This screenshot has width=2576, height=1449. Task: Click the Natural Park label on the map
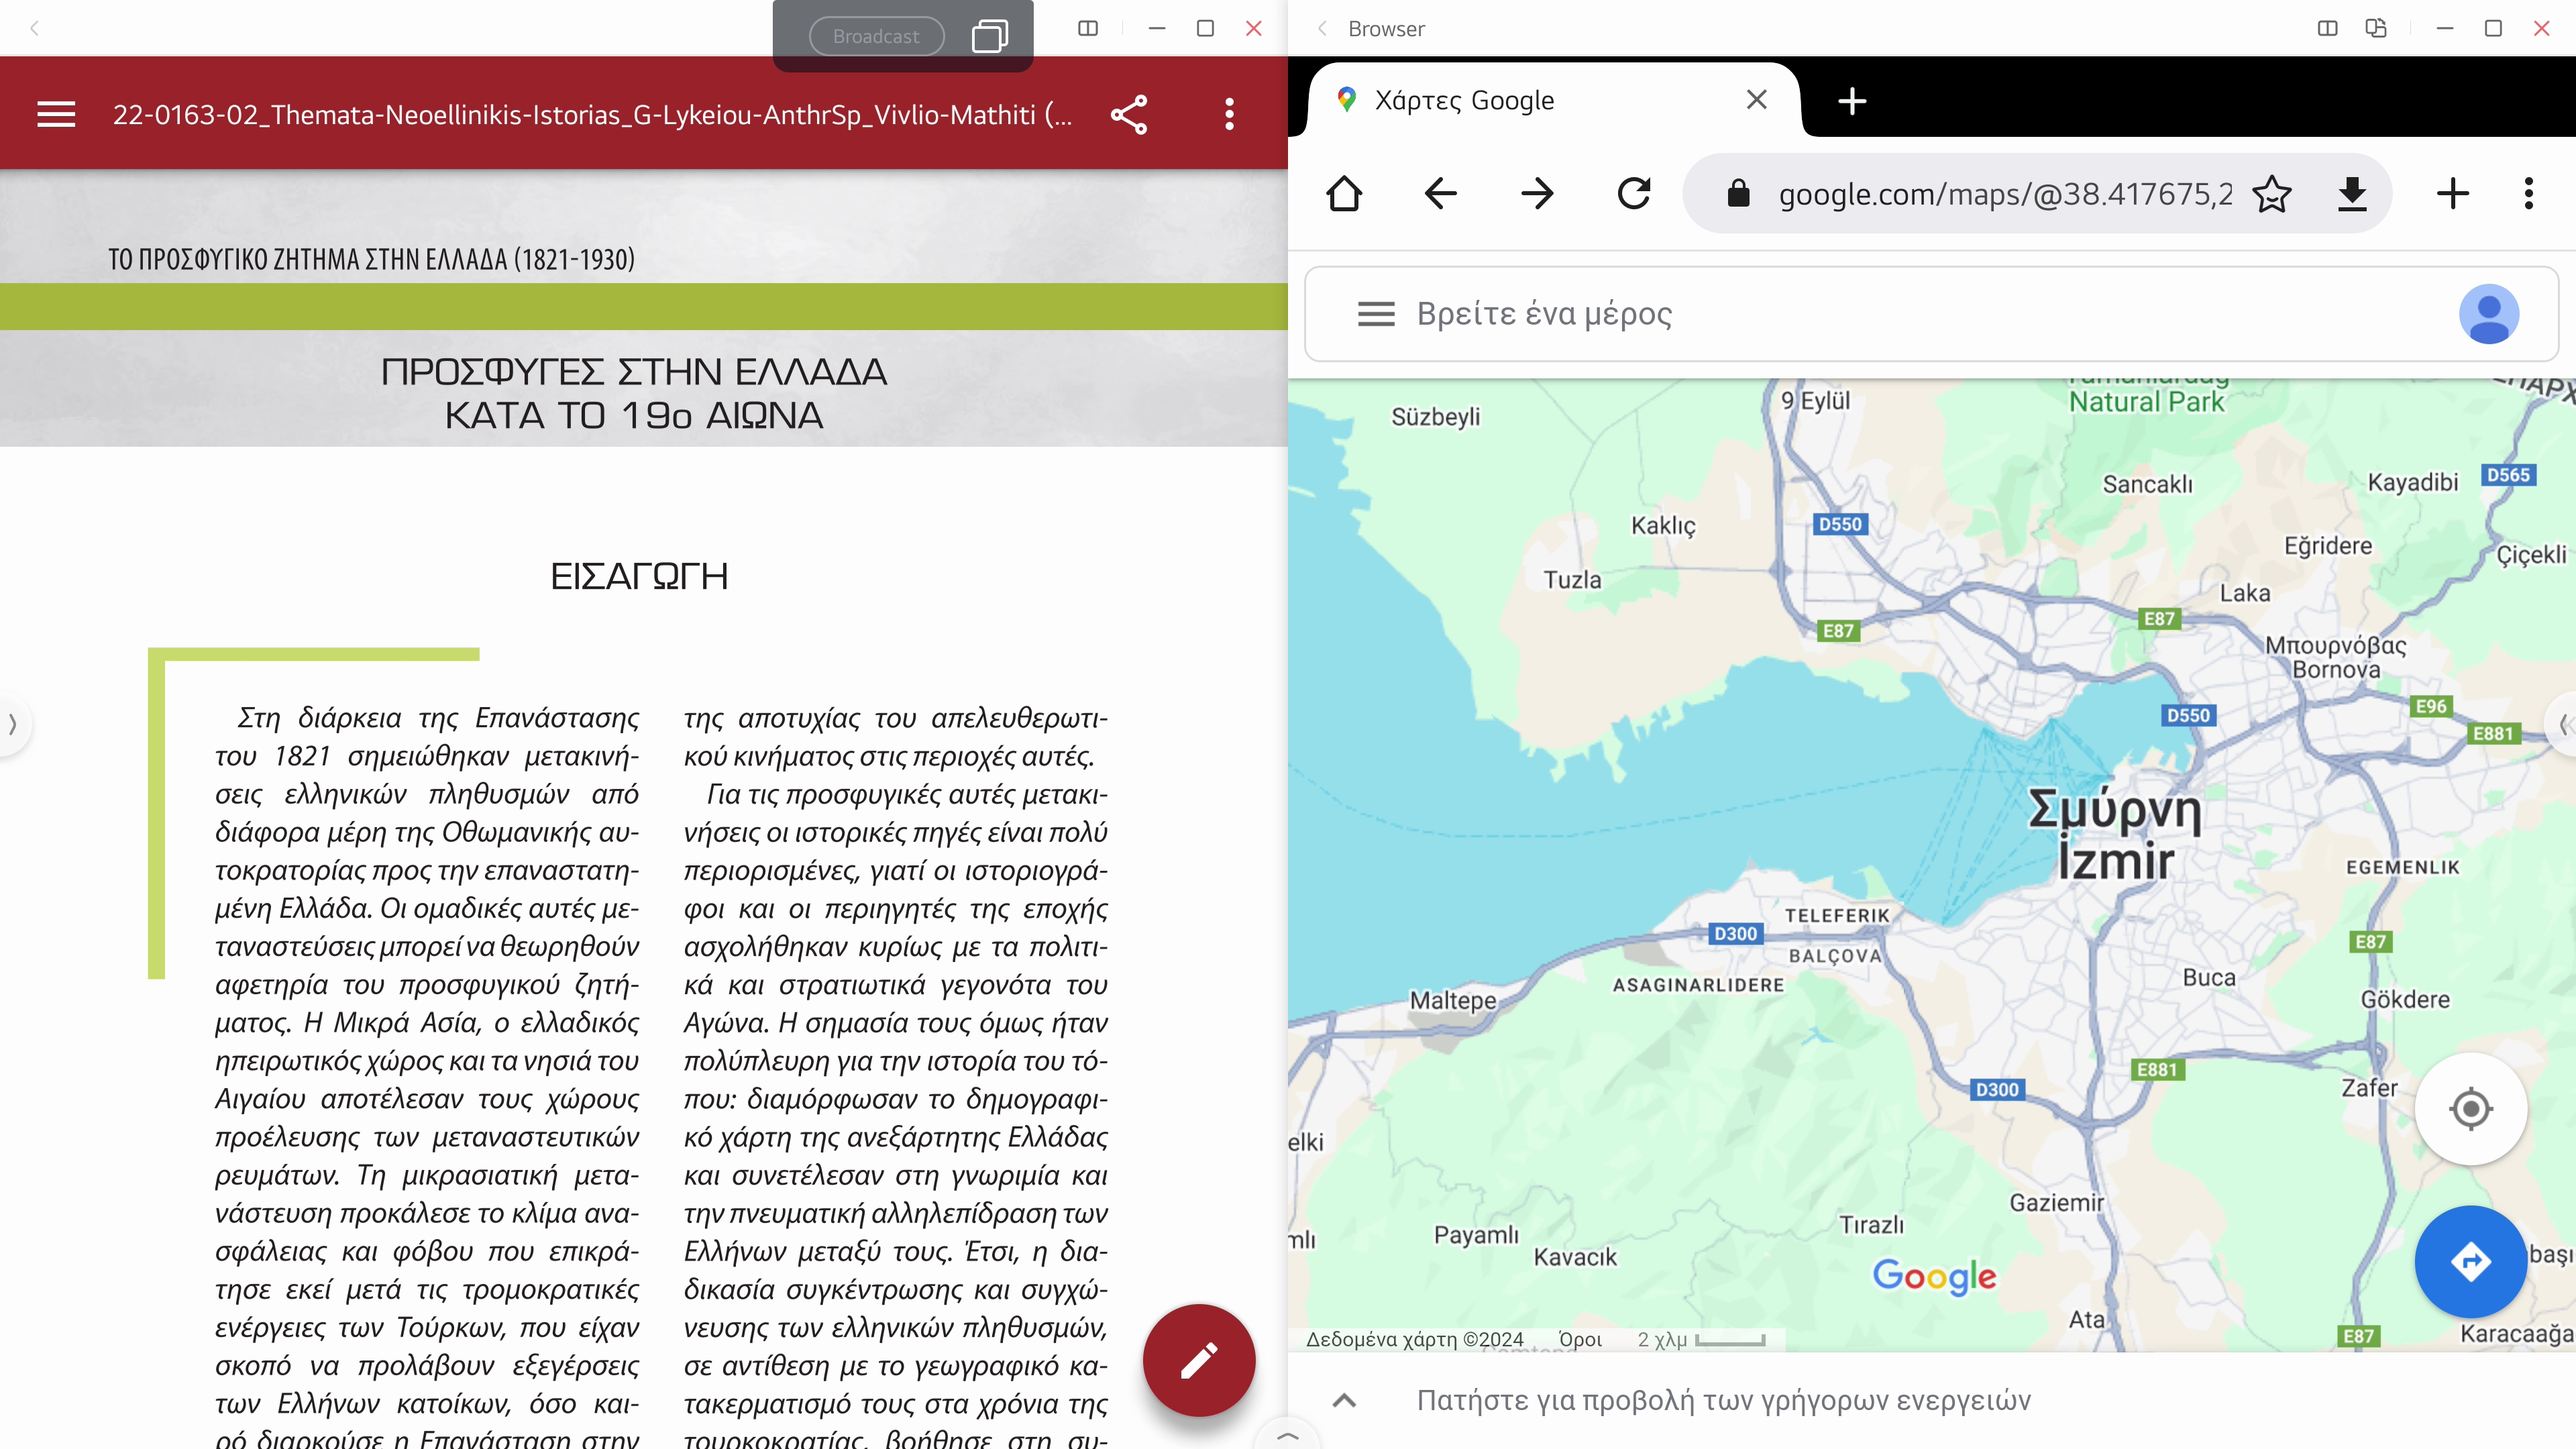click(2146, 402)
